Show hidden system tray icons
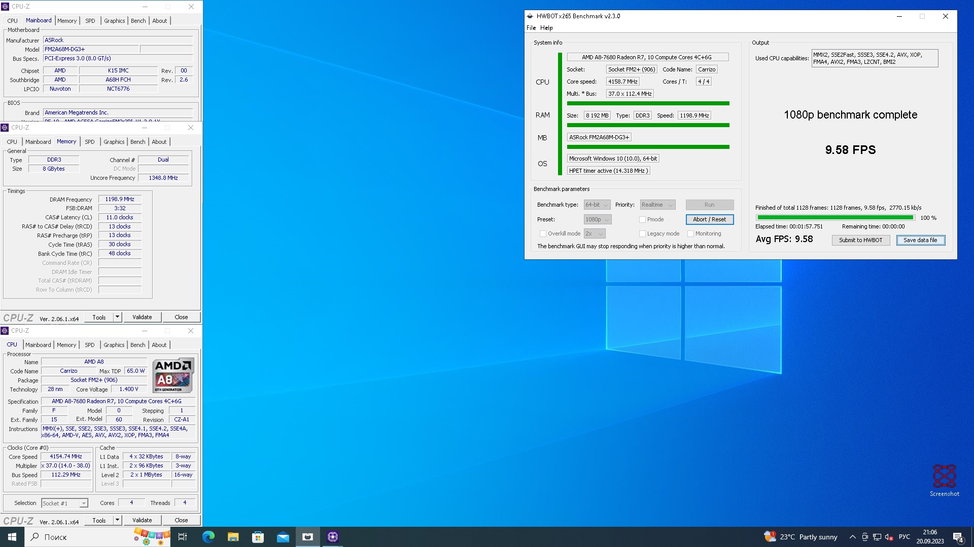 click(852, 537)
